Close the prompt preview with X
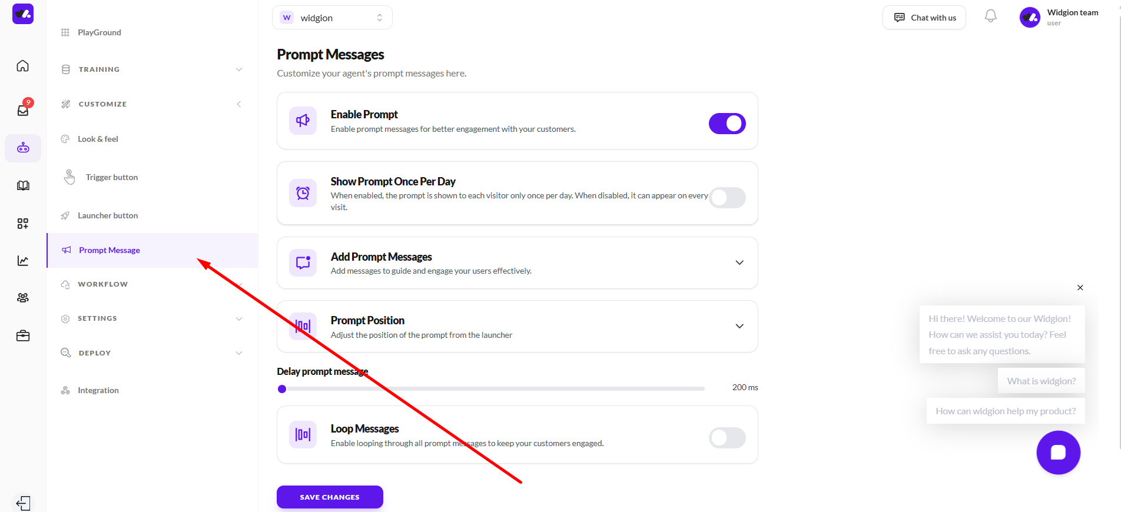 1080,288
